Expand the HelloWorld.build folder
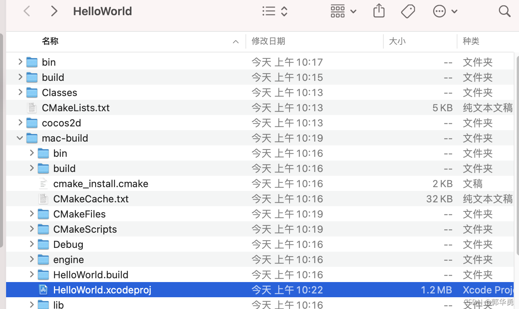 32,274
